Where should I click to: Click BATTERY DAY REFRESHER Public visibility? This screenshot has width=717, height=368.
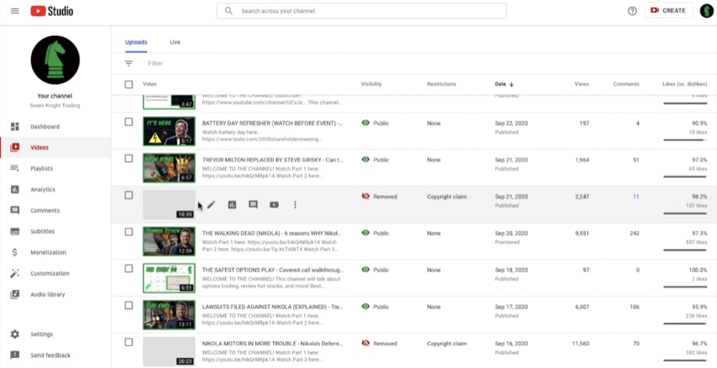[376, 123]
